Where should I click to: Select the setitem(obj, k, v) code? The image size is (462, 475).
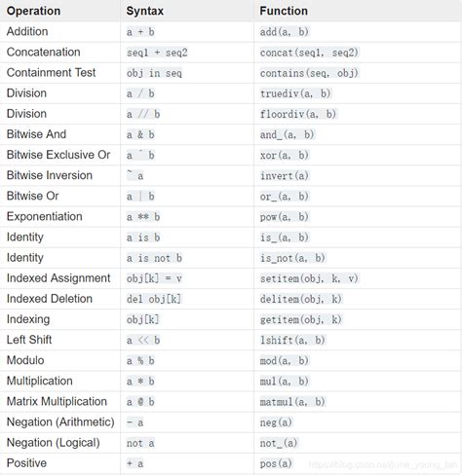(309, 278)
